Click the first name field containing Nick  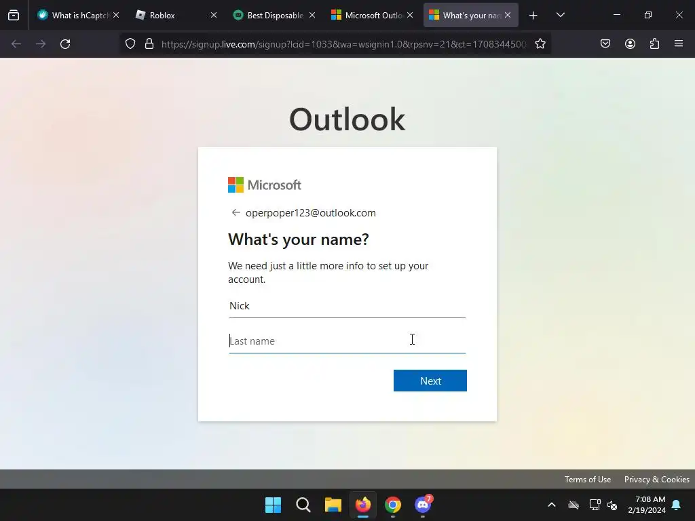(347, 306)
